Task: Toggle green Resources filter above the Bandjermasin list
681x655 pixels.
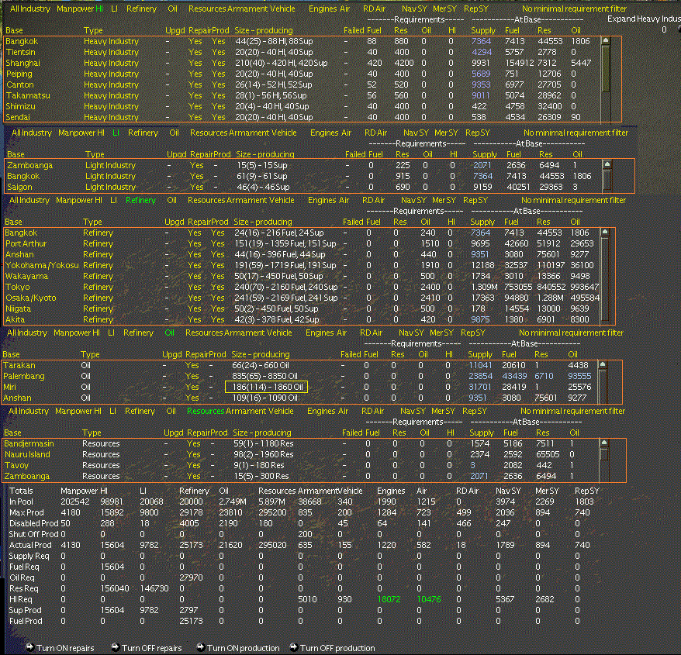Action: coord(206,411)
